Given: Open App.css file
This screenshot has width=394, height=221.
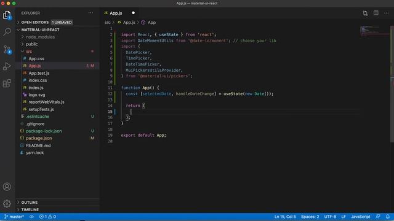Looking at the screenshot, I should [x=58, y=59].
